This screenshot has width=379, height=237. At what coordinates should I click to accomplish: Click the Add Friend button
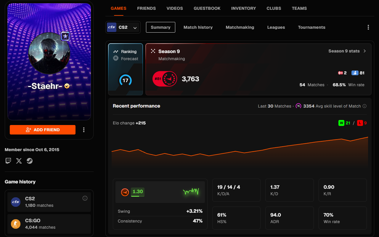click(43, 130)
